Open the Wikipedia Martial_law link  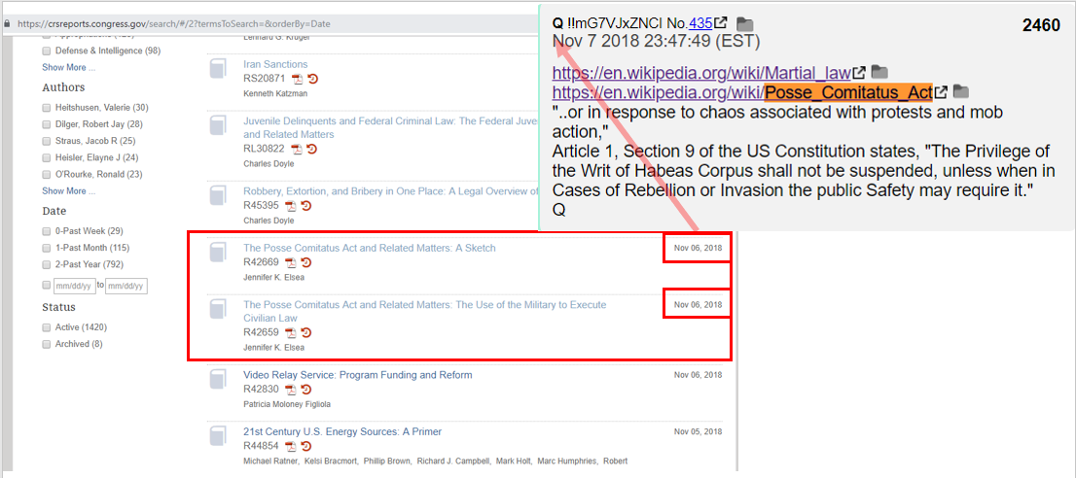[x=701, y=72]
